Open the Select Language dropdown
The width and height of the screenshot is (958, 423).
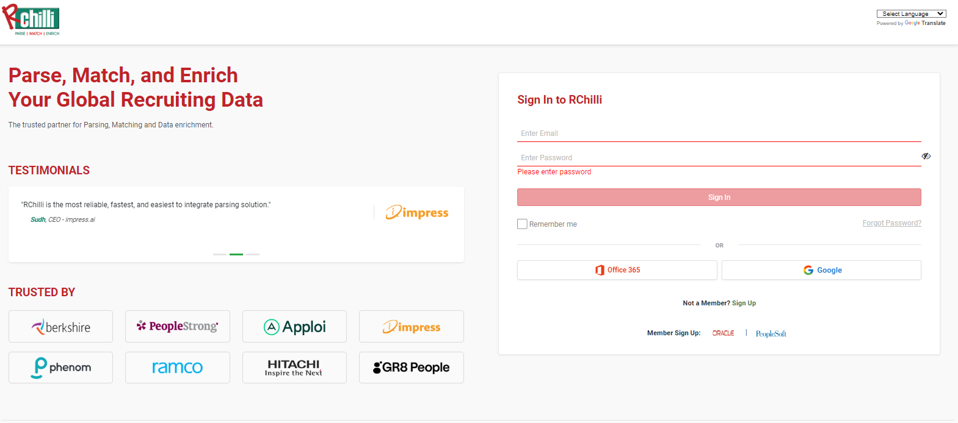coord(911,13)
